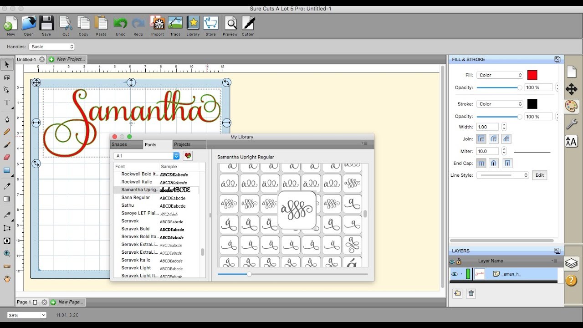Toggle all layers visibility eye in header
Screen dimensions: 583x328
452,261
